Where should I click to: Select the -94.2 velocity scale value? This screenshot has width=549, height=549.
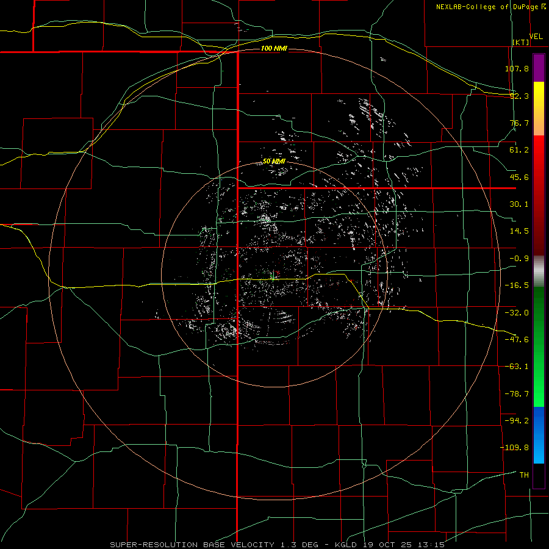[x=517, y=421]
